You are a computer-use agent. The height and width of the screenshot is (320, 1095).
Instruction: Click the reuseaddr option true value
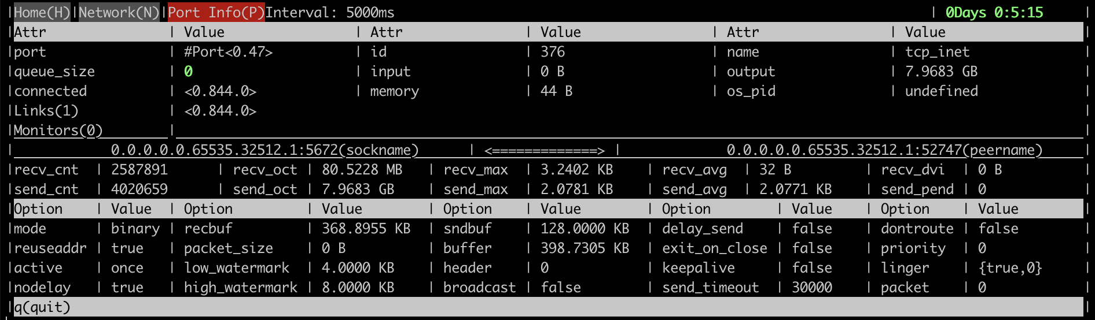127,248
